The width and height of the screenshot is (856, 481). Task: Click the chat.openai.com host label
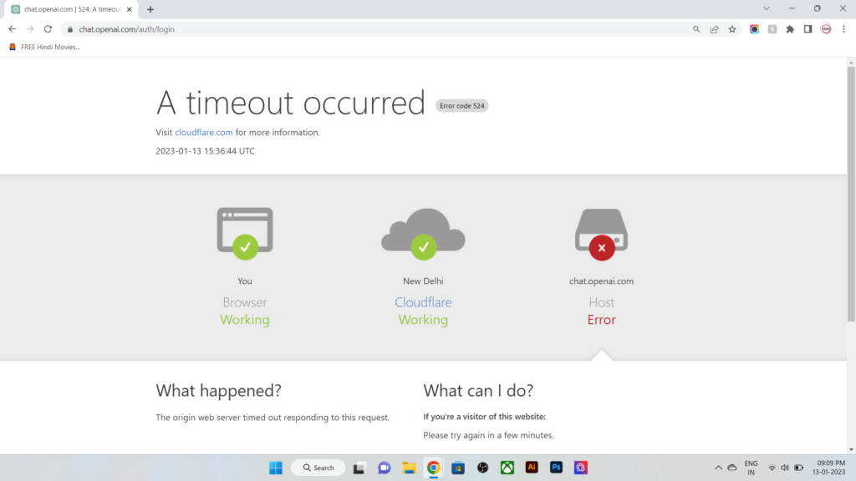point(601,281)
